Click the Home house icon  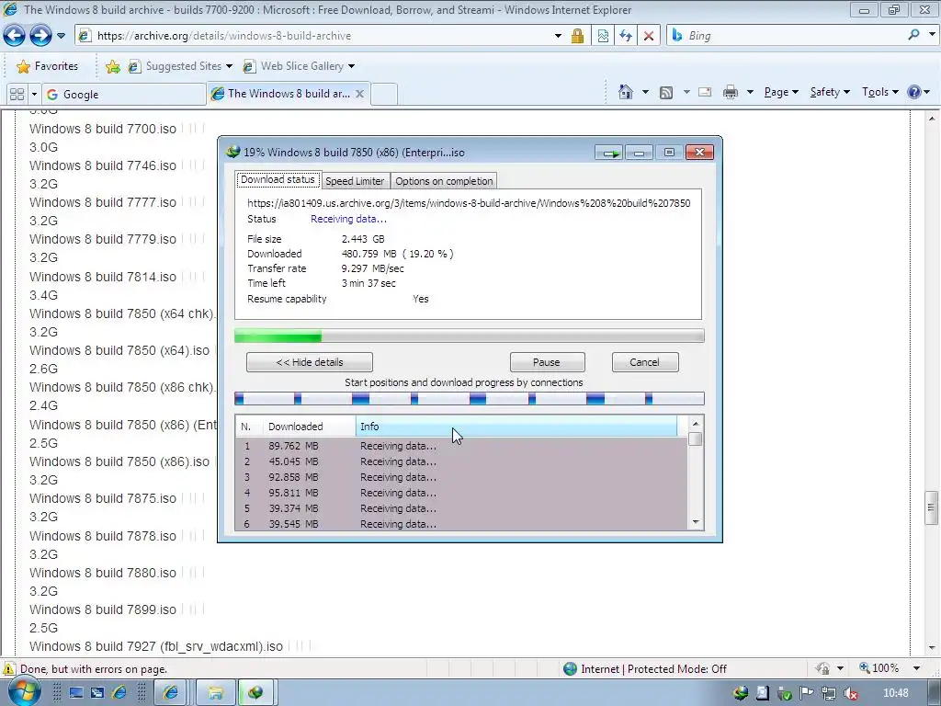coord(625,92)
